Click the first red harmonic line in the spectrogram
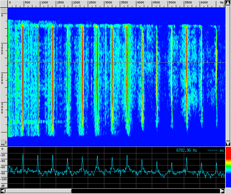231x194 pixels. coord(23,76)
